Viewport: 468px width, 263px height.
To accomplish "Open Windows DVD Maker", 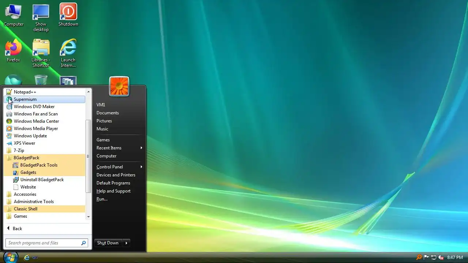I will (x=44, y=107).
